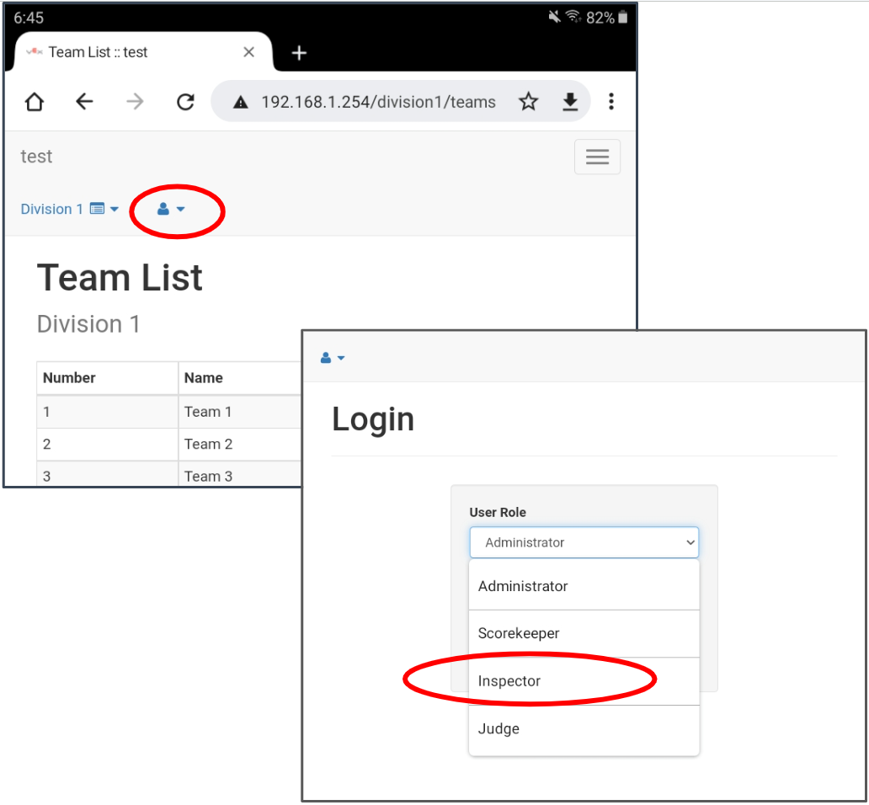Bookmark the page using the star icon
Viewport: 869px width, 805px height.
point(528,101)
